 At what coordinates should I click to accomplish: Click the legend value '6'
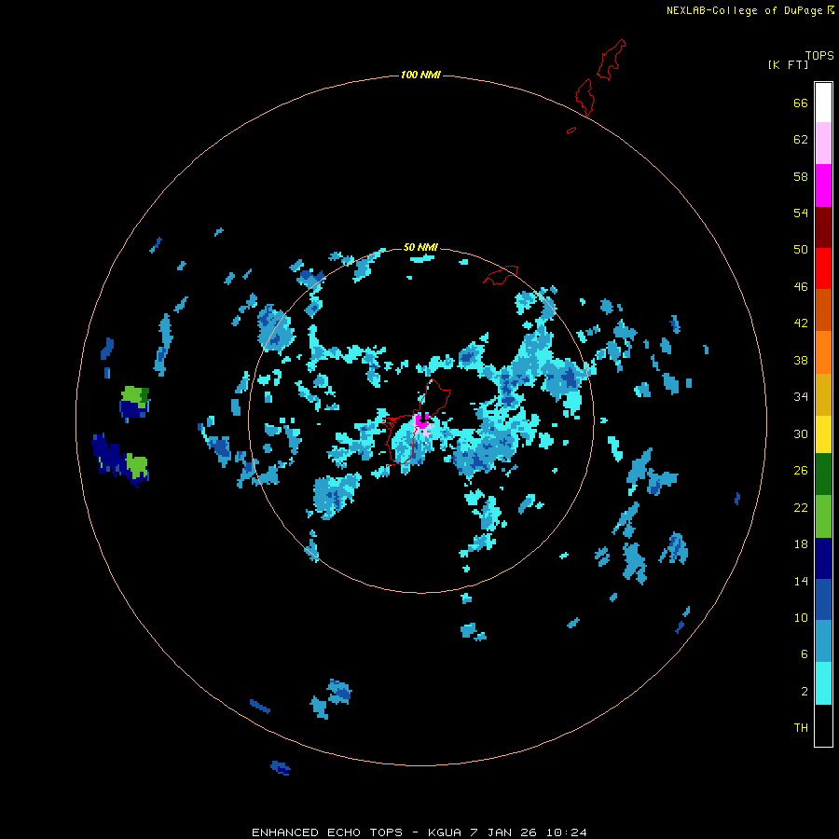[805, 653]
